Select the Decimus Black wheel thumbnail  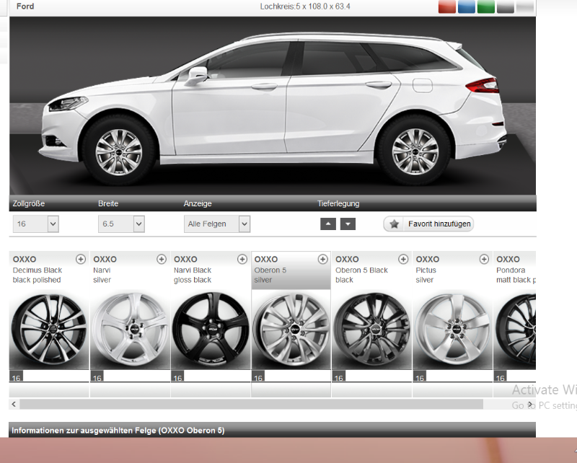(x=49, y=330)
